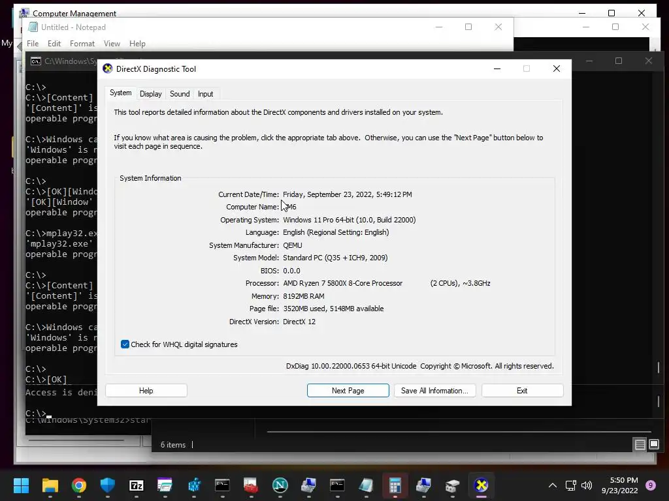Click the Command Prompt window title icon

coord(36,61)
